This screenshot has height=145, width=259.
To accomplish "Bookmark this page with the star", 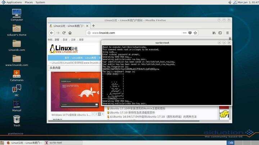I will tap(195, 33).
